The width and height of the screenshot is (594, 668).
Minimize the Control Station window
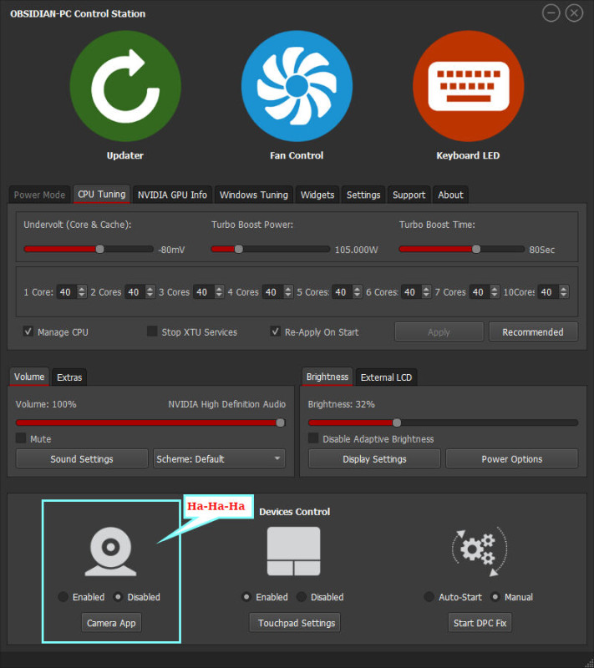(x=551, y=13)
